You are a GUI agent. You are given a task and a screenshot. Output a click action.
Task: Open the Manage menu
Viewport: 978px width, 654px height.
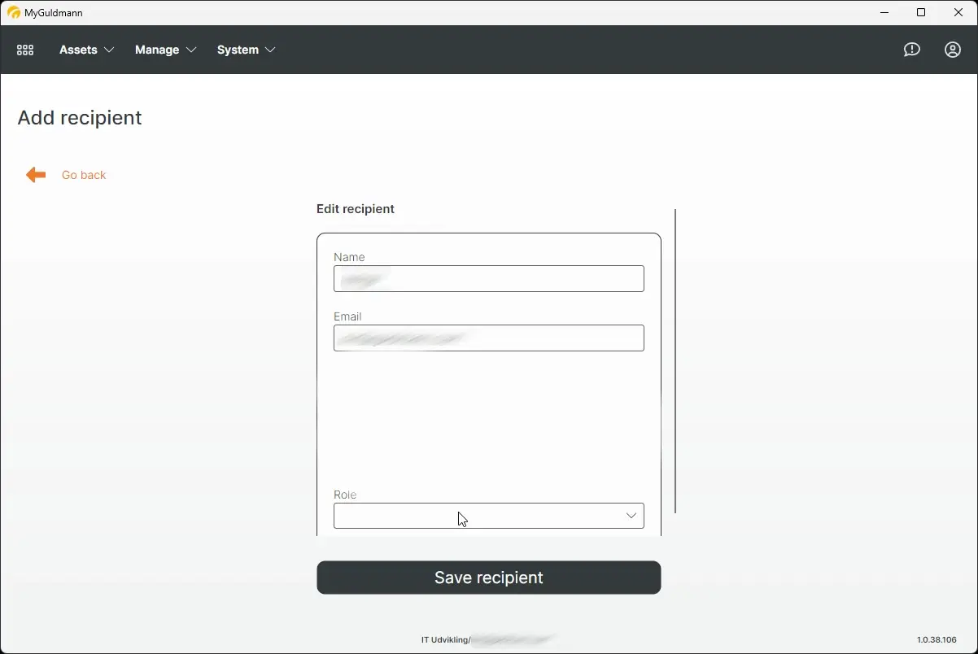pyautogui.click(x=156, y=50)
